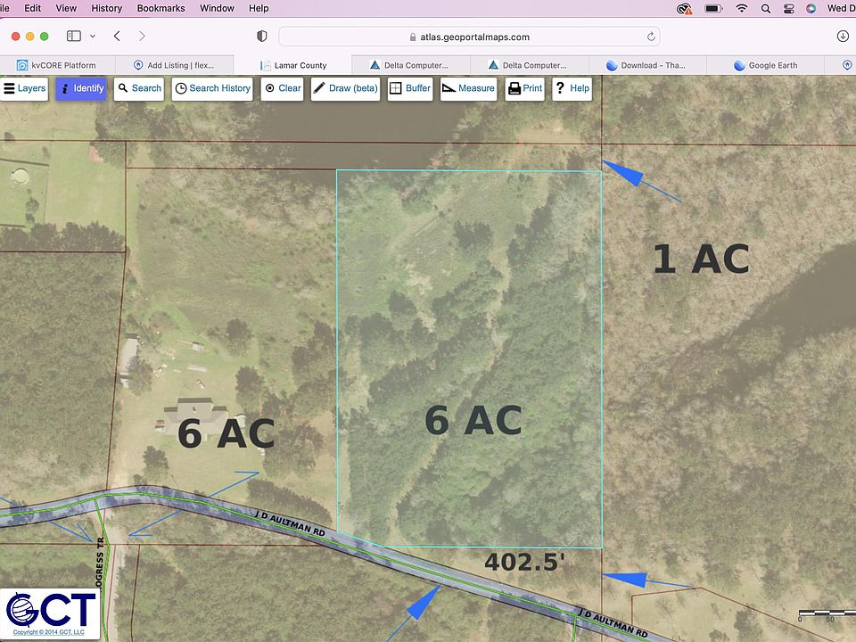Activate the Draw (beta) tool
This screenshot has width=856, height=642.
coord(345,88)
